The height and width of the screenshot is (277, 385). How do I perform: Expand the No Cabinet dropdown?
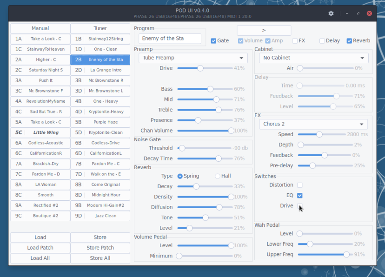coord(314,58)
